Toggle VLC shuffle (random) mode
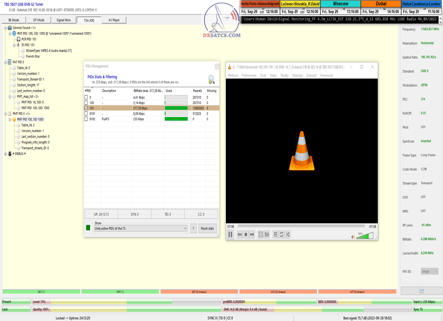The image size is (443, 321). (x=288, y=234)
